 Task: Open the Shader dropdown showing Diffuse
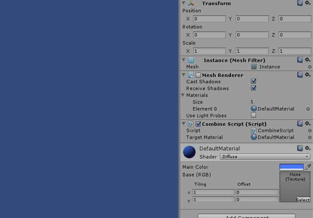(x=265, y=156)
